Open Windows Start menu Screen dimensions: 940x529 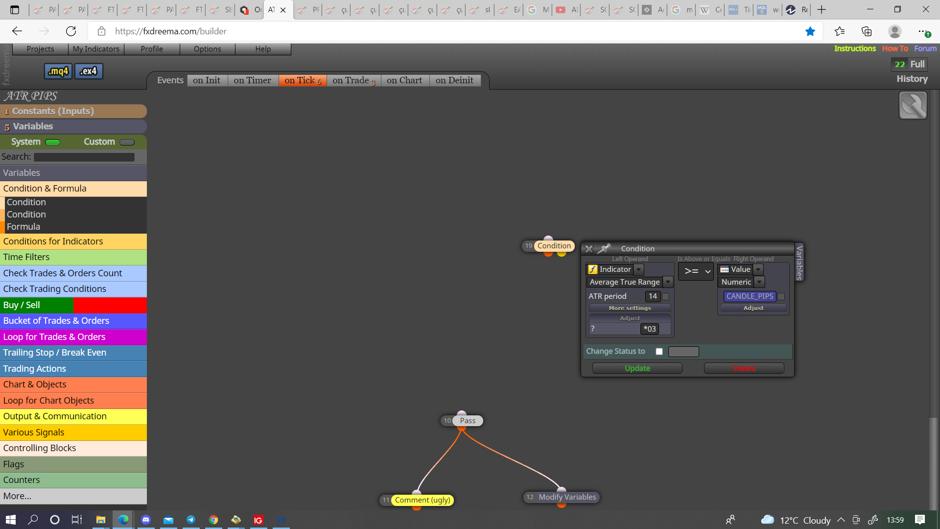pyautogui.click(x=11, y=520)
